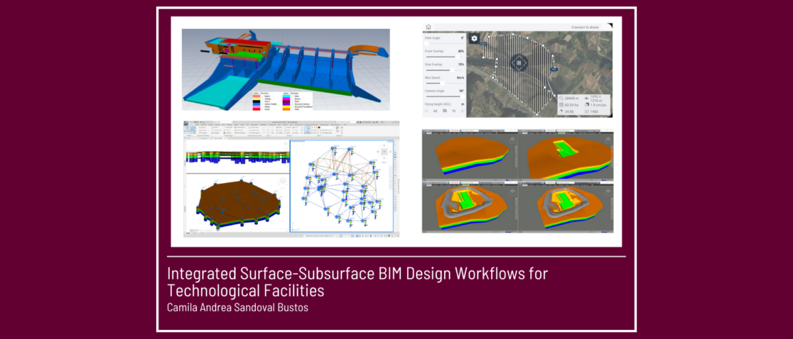Click the flight time clock icon

pyautogui.click(x=562, y=111)
